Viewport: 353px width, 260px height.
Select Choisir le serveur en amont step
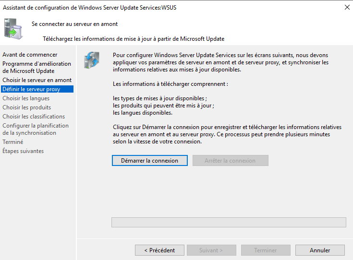pos(37,80)
